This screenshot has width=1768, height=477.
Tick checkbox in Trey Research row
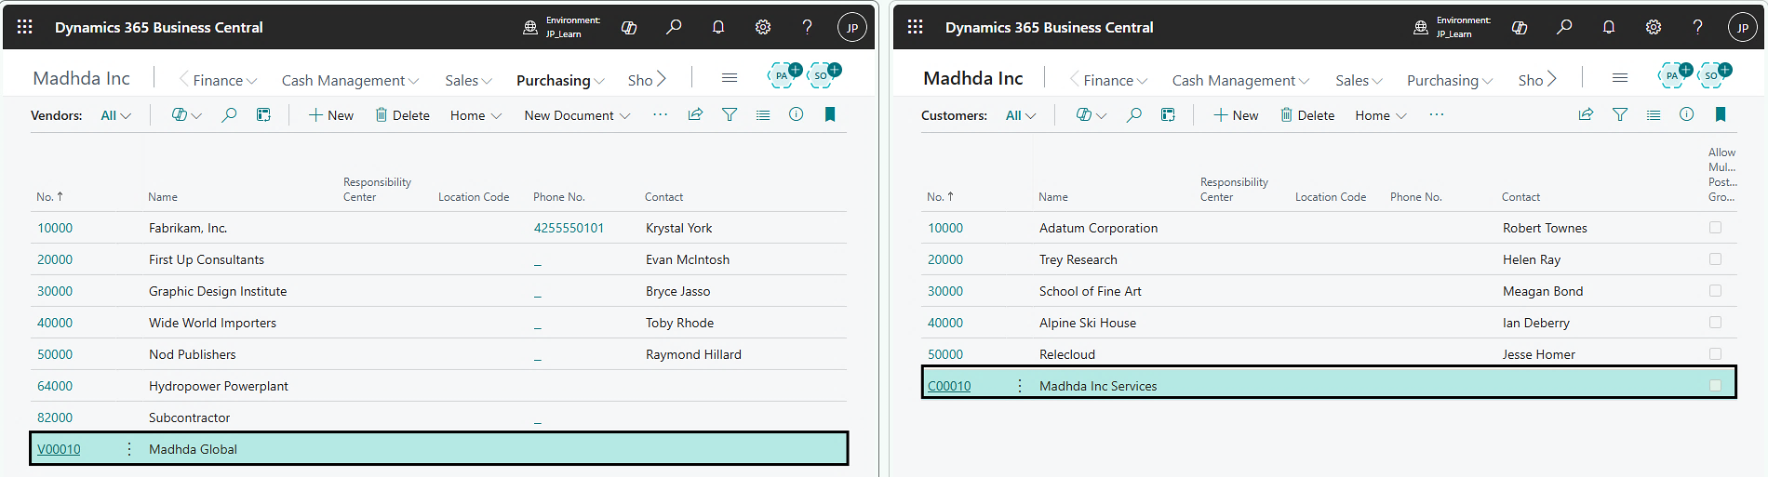(1715, 258)
